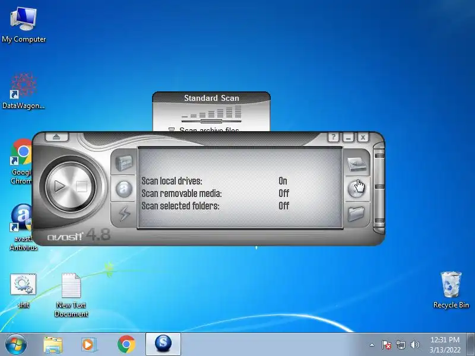Click the Standard Scan title
Image resolution: width=475 pixels, height=356 pixels.
pos(211,98)
